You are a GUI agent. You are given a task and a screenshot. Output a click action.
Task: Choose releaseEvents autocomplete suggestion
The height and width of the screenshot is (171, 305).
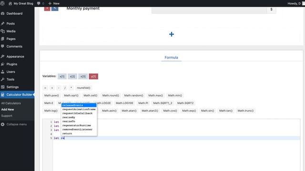click(x=79, y=105)
